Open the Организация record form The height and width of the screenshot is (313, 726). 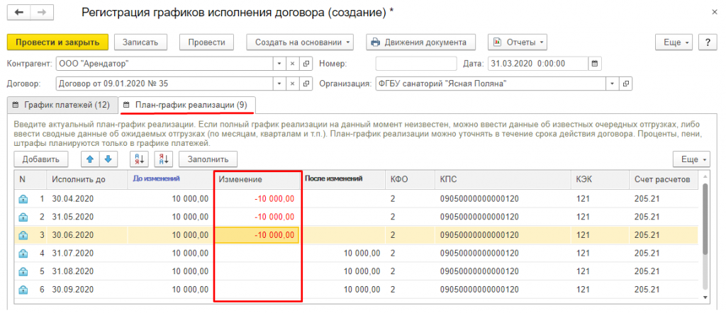pyautogui.click(x=626, y=84)
